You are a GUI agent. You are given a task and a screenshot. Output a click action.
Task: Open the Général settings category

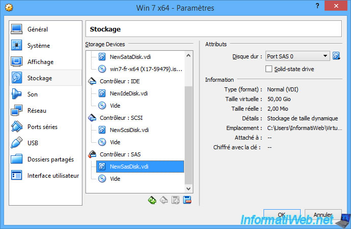[37, 29]
